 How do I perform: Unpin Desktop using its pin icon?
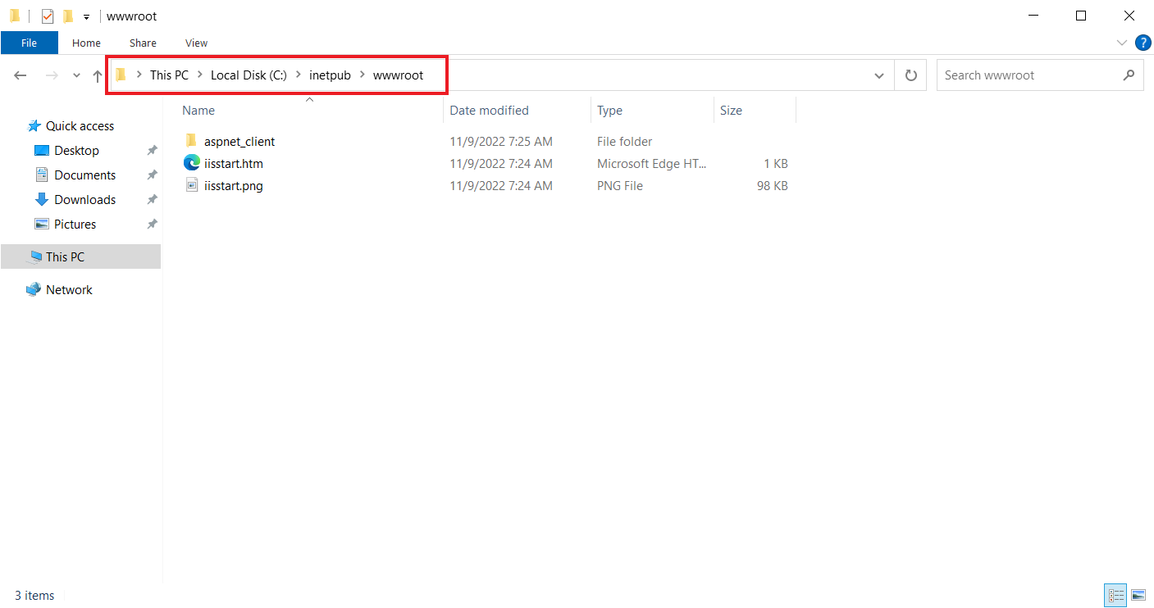pyautogui.click(x=152, y=151)
